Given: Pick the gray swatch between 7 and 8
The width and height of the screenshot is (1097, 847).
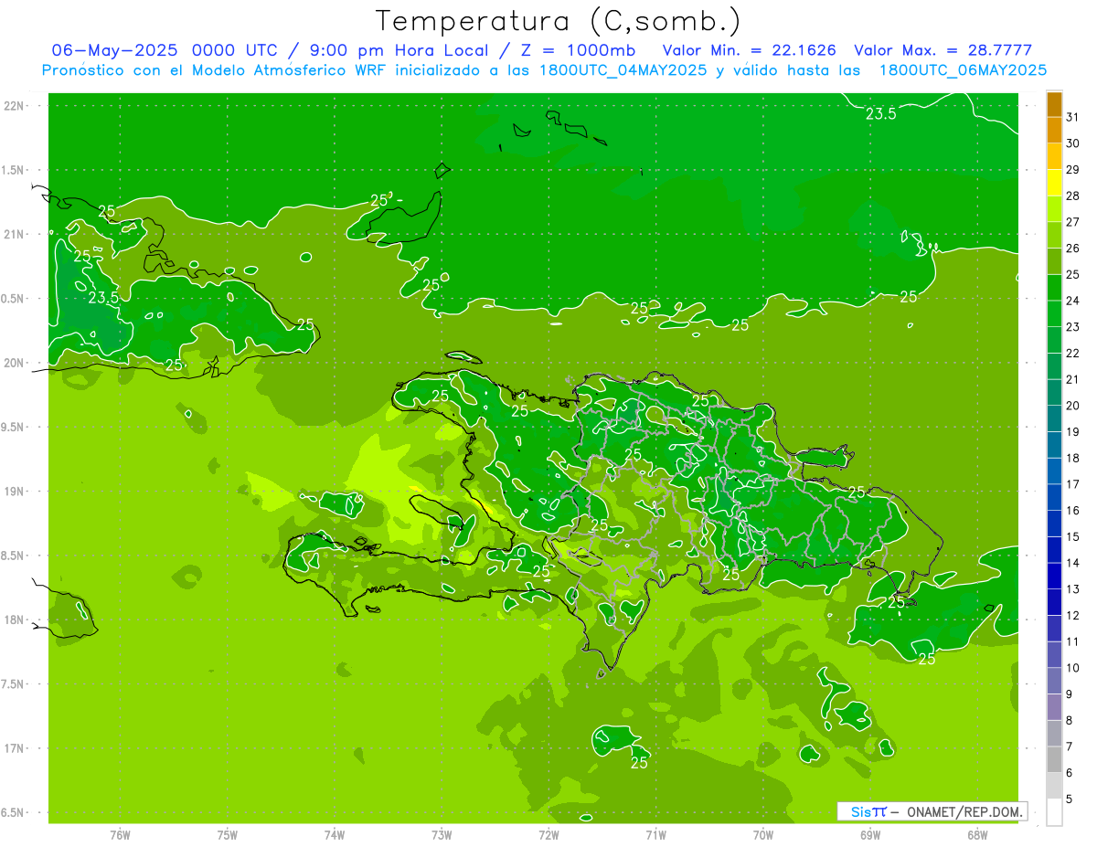Looking at the screenshot, I should pos(1054,733).
